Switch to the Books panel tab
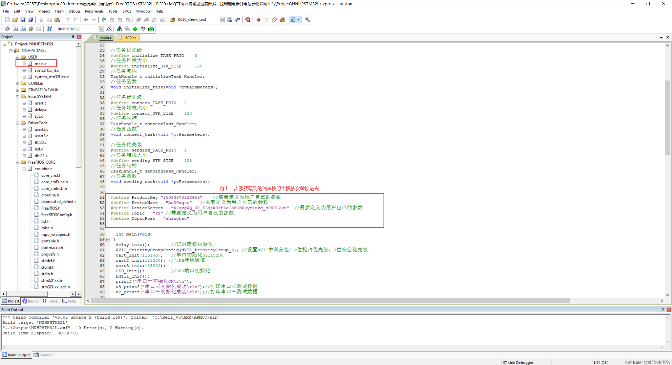 click(30, 301)
